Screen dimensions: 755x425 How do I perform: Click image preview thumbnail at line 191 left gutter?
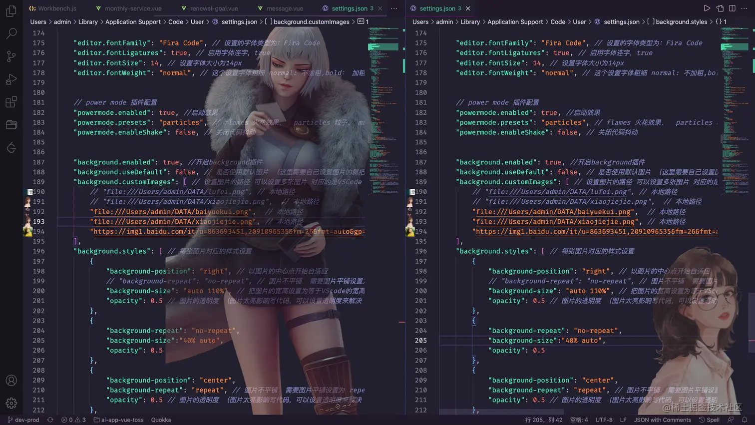point(28,202)
